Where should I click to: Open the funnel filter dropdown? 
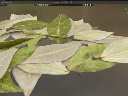pyautogui.click(x=91, y=5)
